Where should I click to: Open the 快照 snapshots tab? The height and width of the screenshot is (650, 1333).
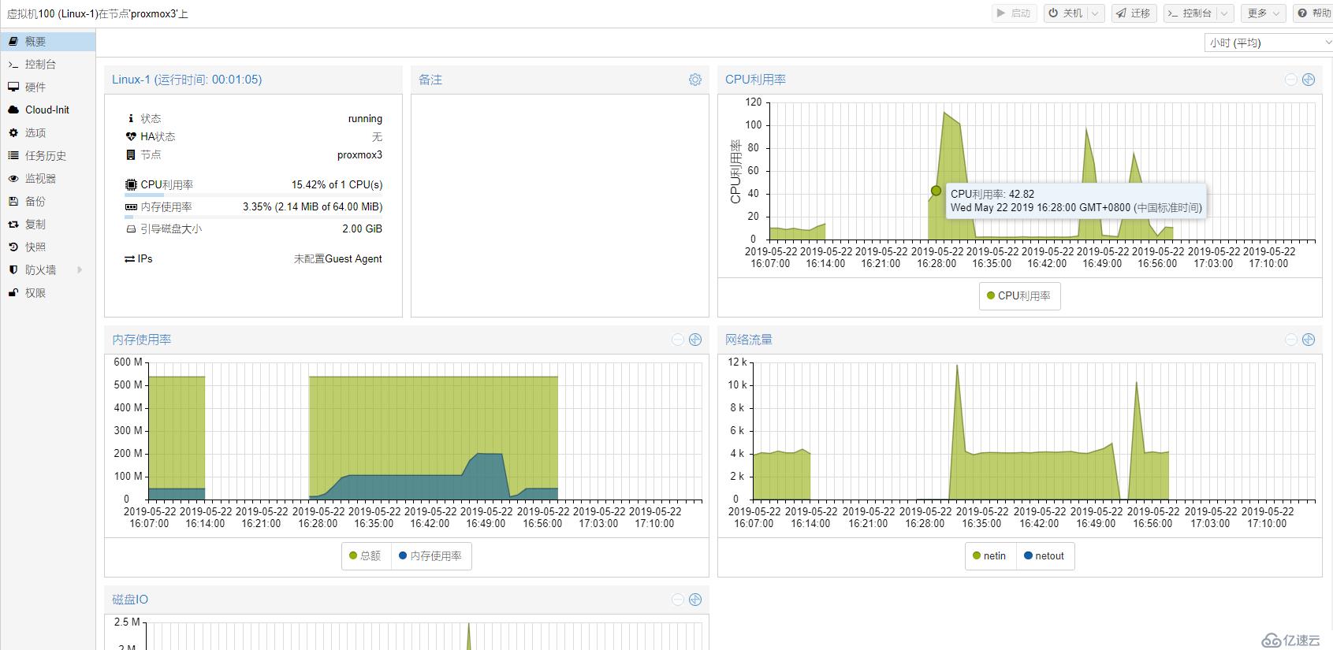(x=47, y=247)
